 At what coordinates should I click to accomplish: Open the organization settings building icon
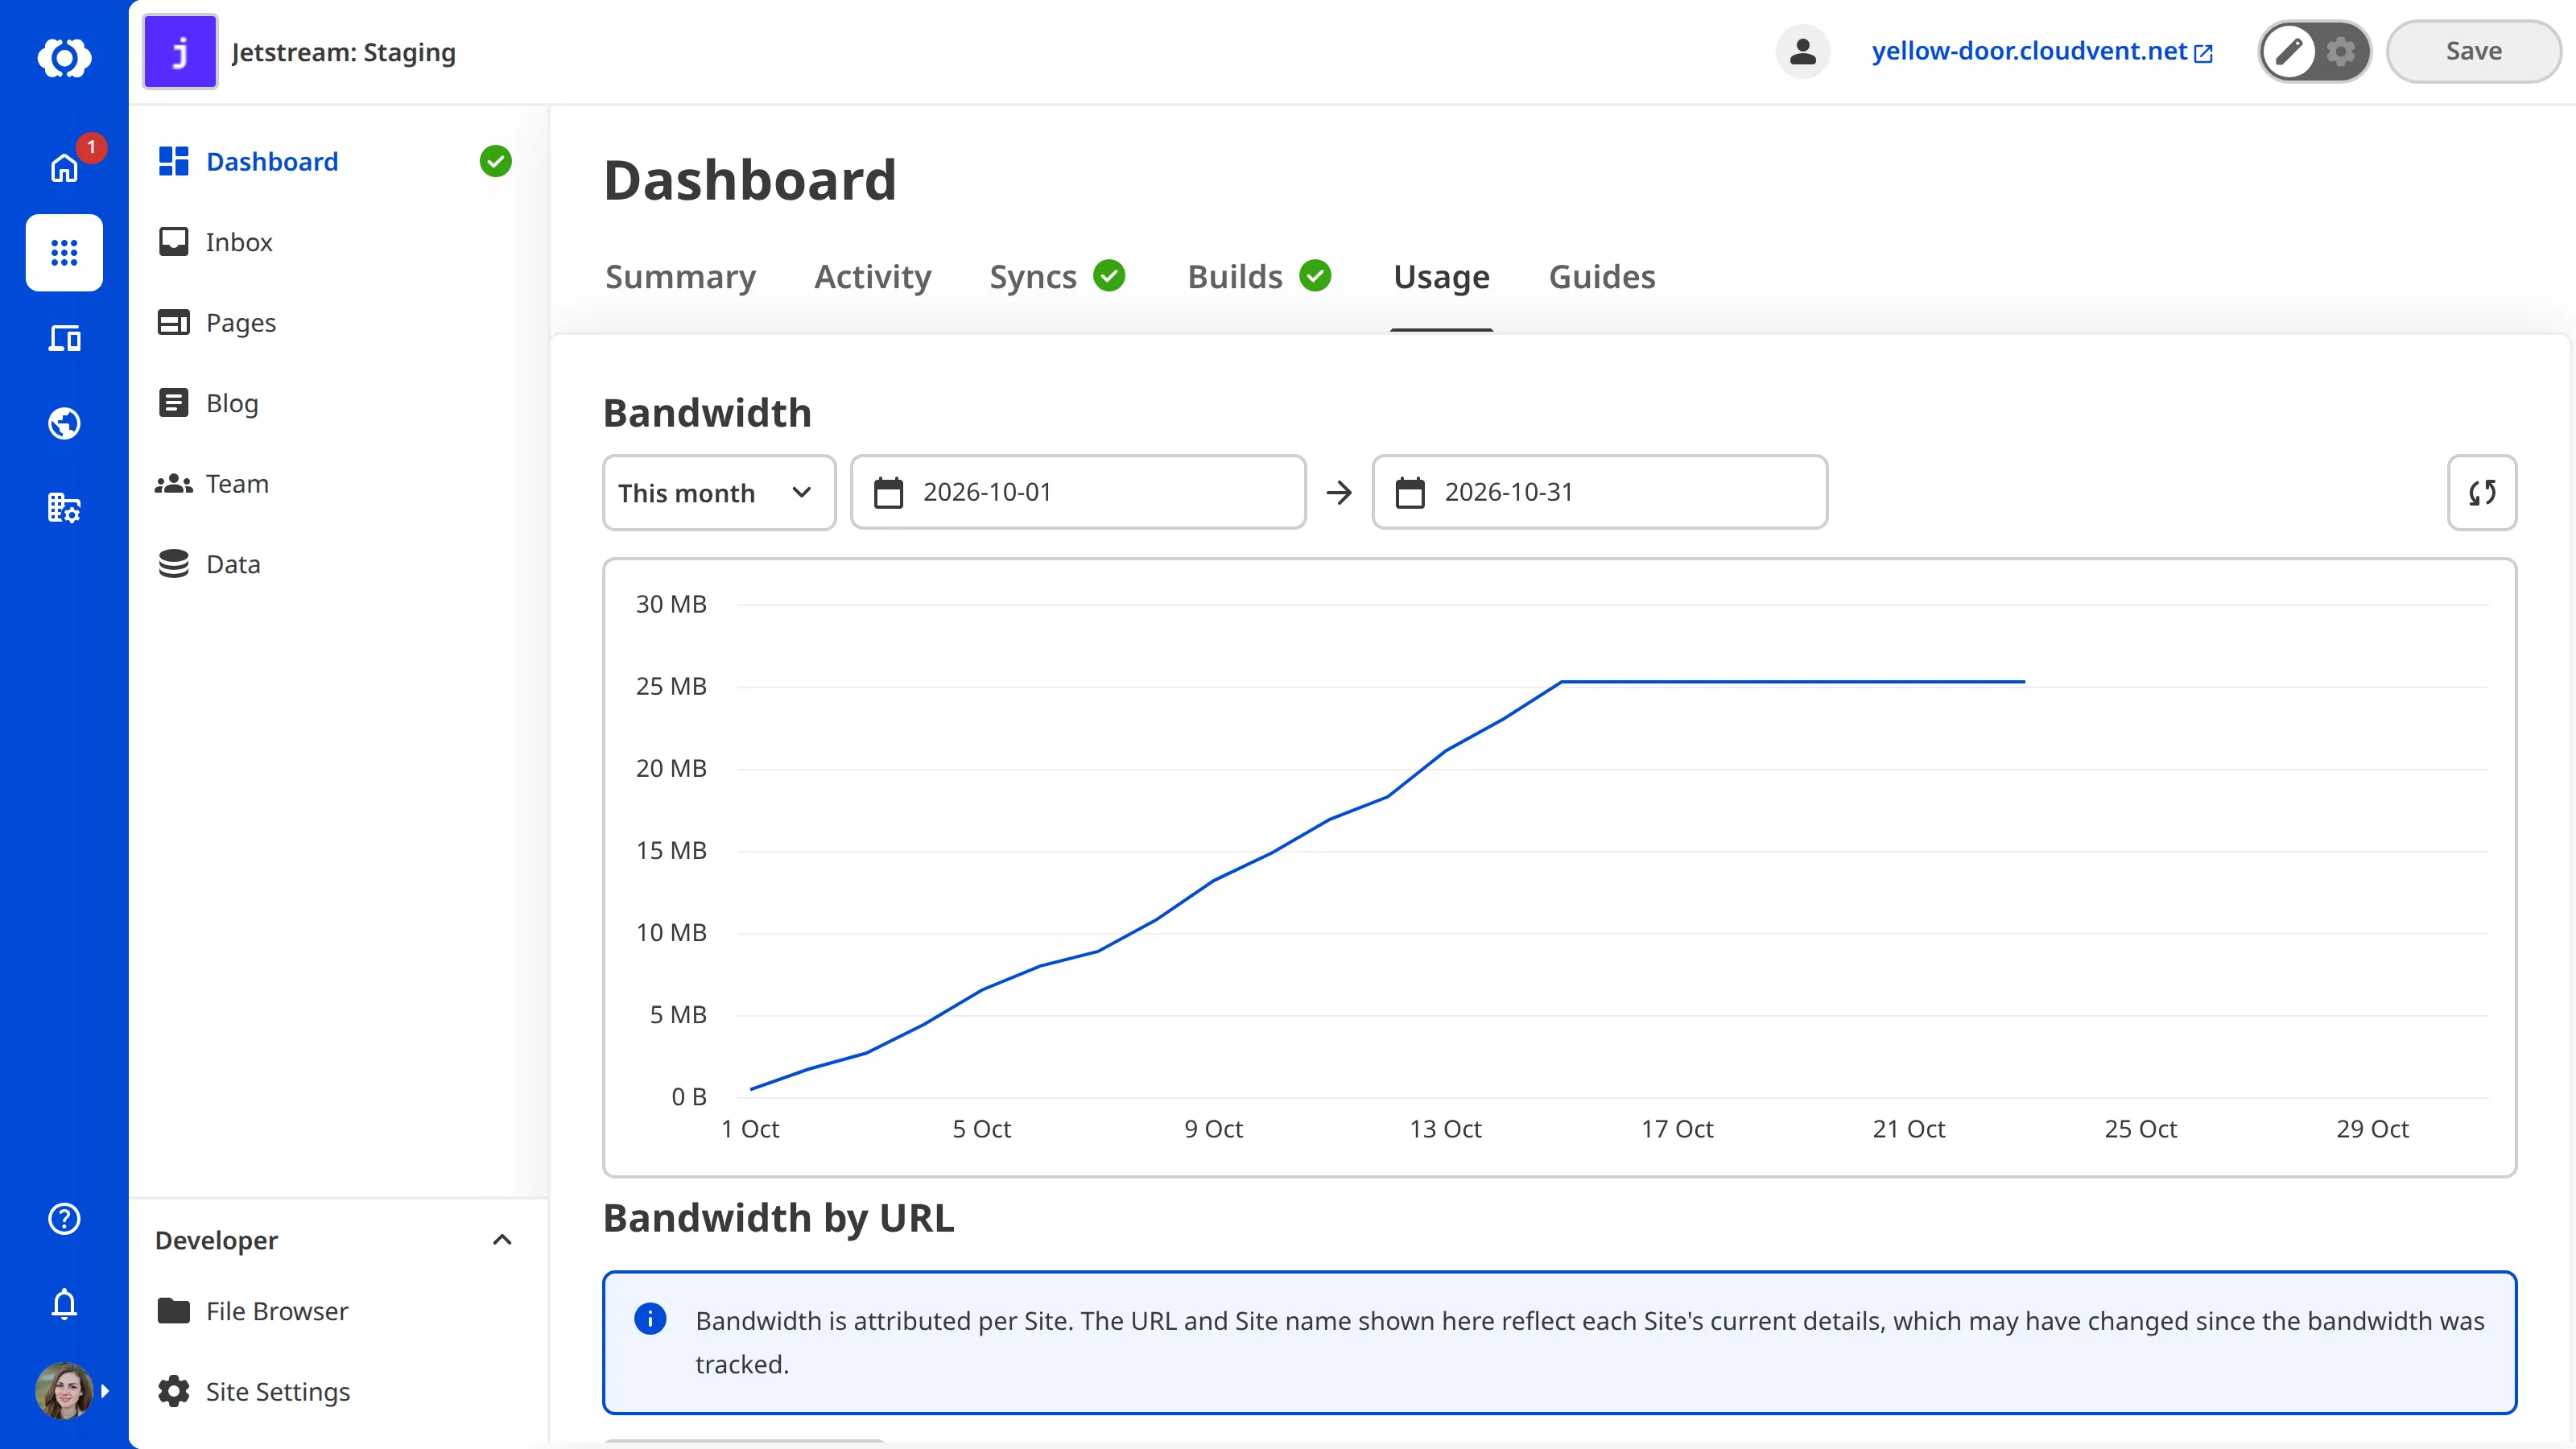64,508
